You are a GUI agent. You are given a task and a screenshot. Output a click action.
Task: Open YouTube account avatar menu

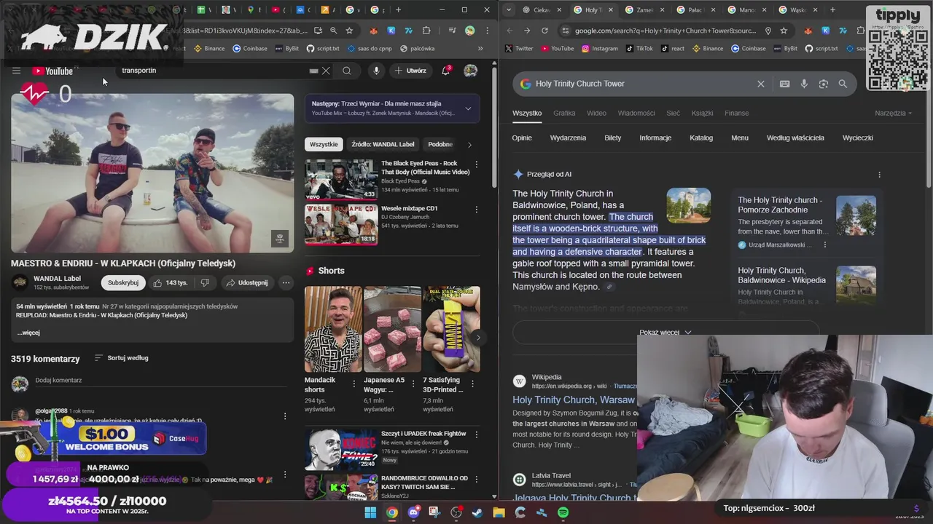point(471,71)
